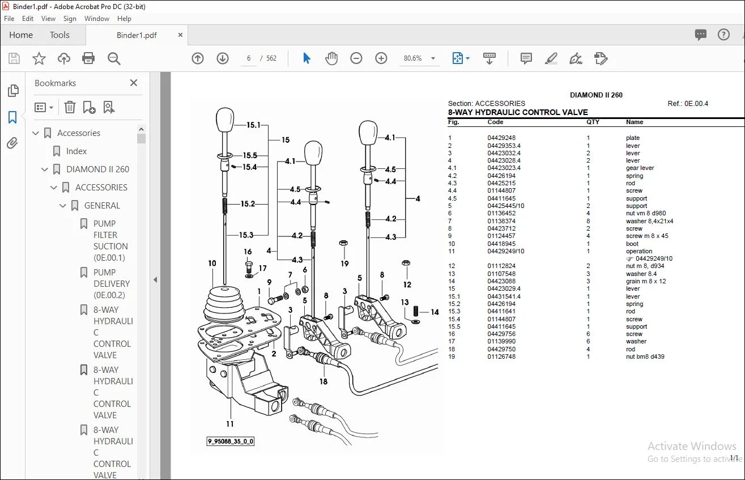
Task: Open the fountain pen Sign tool
Action: pos(576,58)
